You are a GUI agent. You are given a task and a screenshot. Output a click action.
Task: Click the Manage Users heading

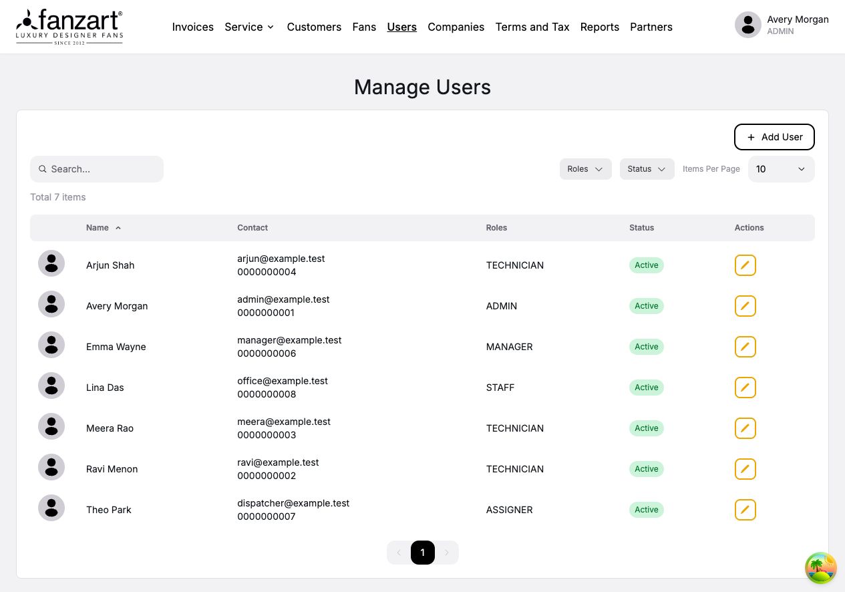coord(422,87)
